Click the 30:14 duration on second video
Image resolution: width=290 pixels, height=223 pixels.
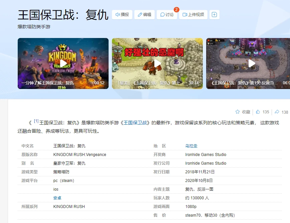coord(194,83)
